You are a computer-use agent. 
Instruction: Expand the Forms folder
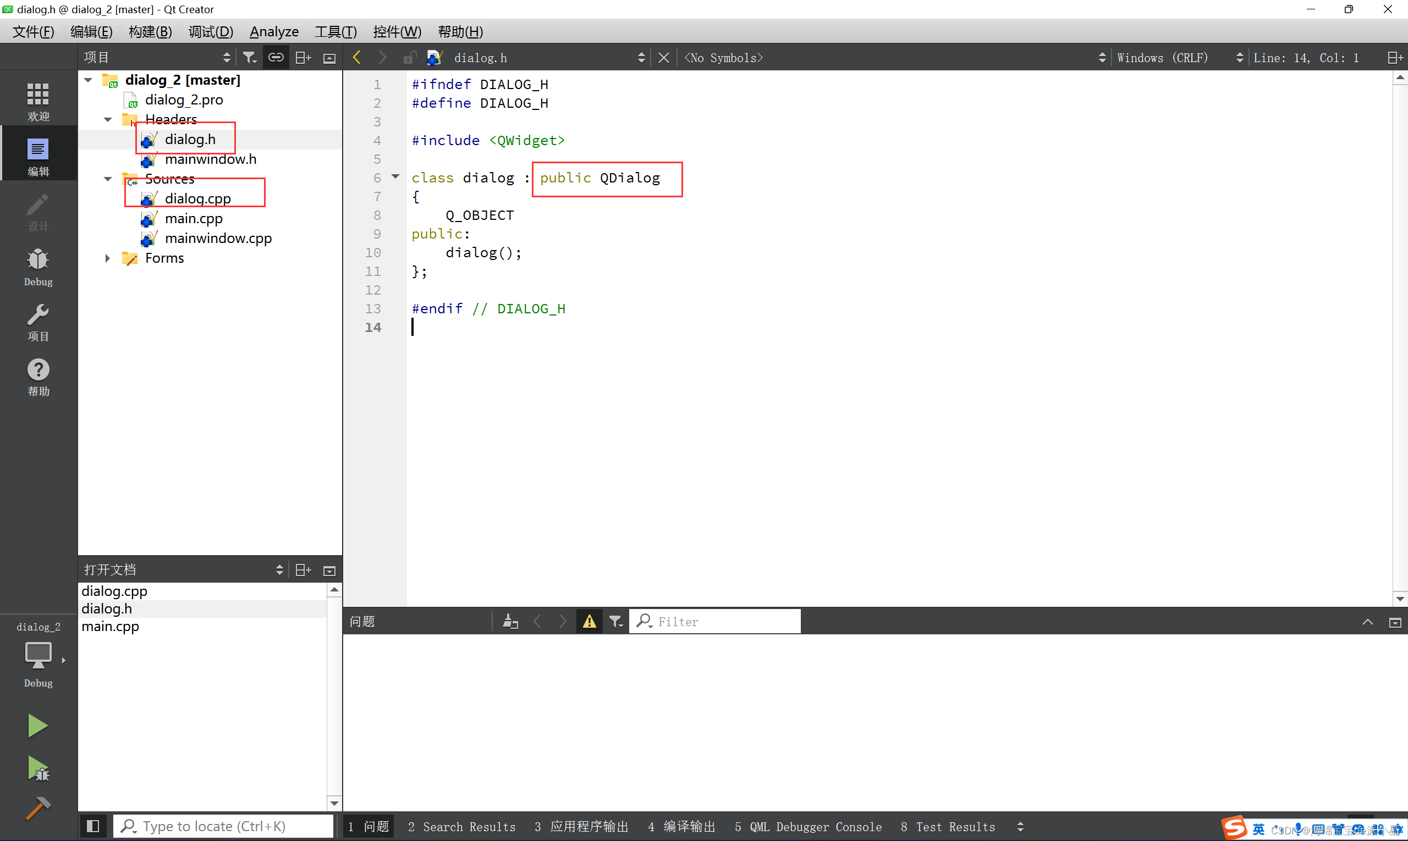point(108,258)
